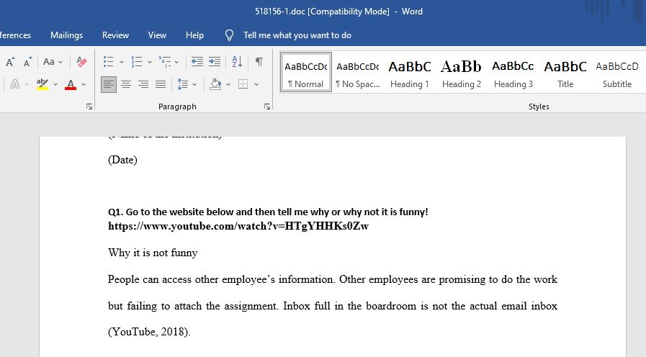Expand shading color dropdown arrow
This screenshot has width=646, height=357.
(228, 85)
